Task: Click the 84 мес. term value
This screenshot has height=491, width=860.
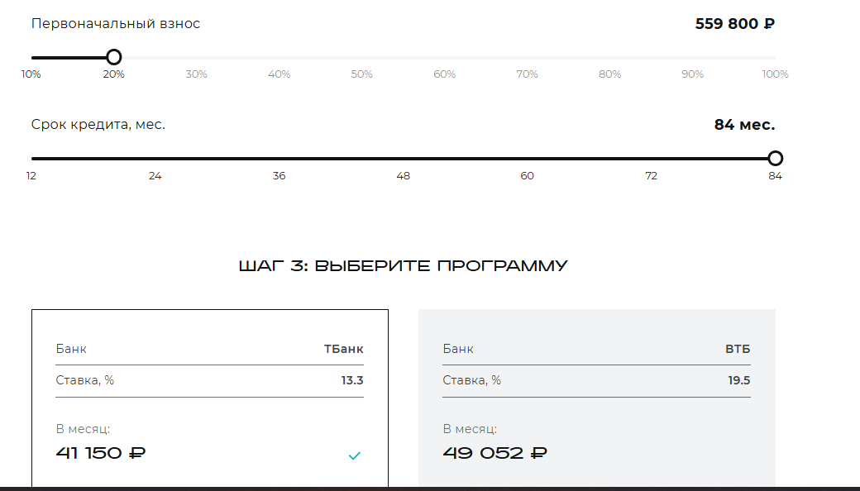Action: [744, 126]
